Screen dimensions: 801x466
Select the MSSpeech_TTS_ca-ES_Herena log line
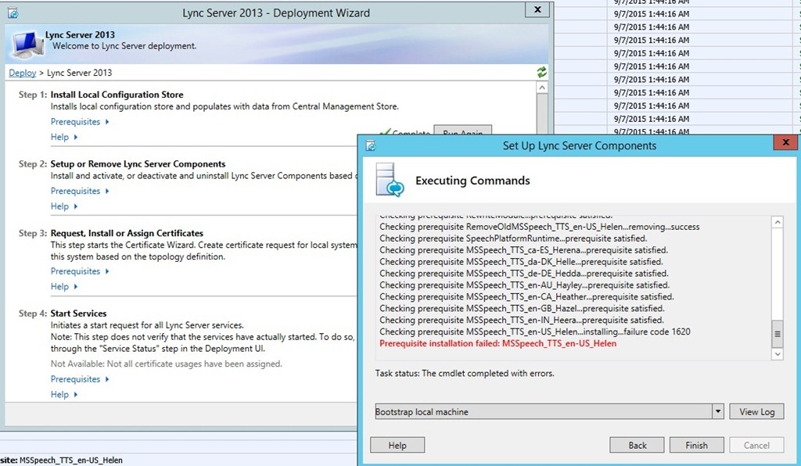pyautogui.click(x=523, y=250)
